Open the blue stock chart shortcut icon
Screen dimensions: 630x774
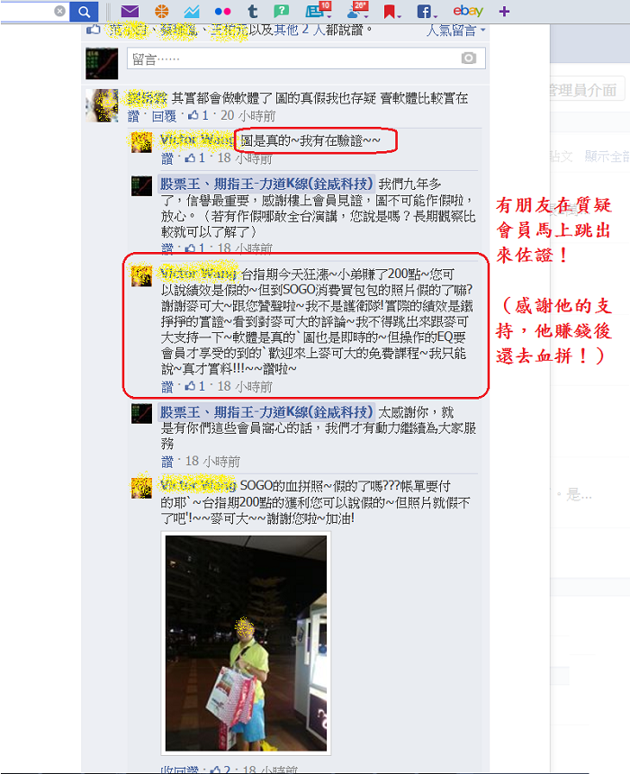pos(192,11)
